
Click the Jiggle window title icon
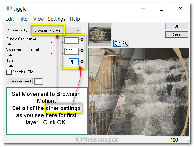tap(9, 9)
